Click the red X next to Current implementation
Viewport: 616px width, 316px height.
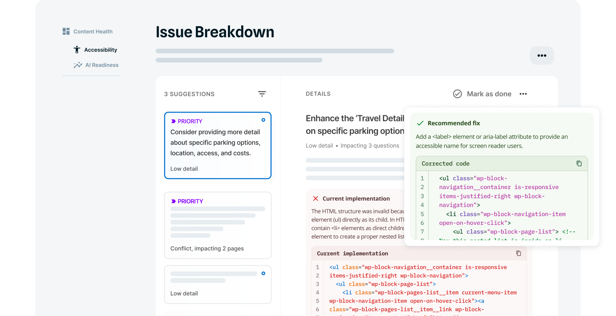pos(316,199)
